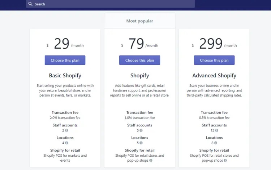
Task: Click the Shopify plan heading
Action: pos(139,75)
